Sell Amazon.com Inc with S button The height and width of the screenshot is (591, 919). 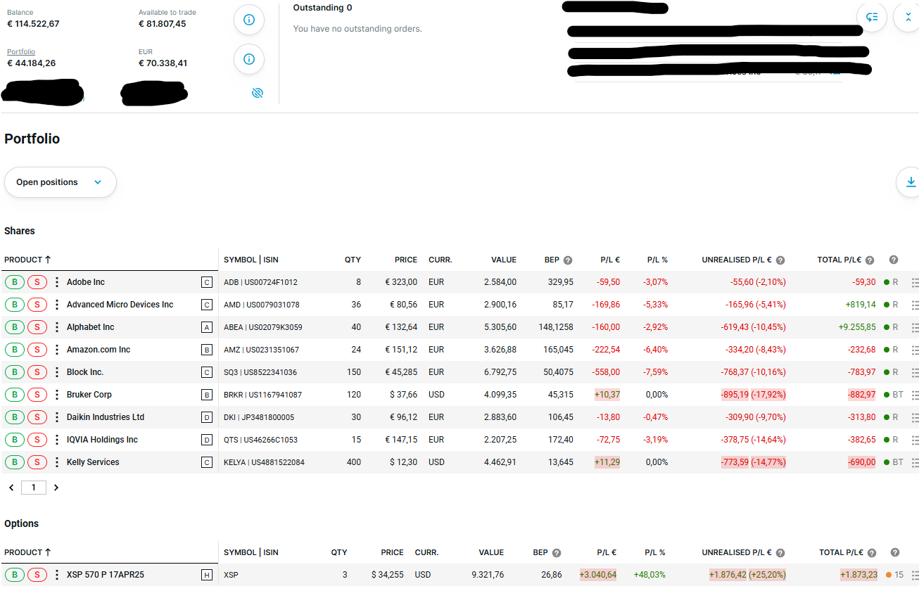(x=37, y=350)
